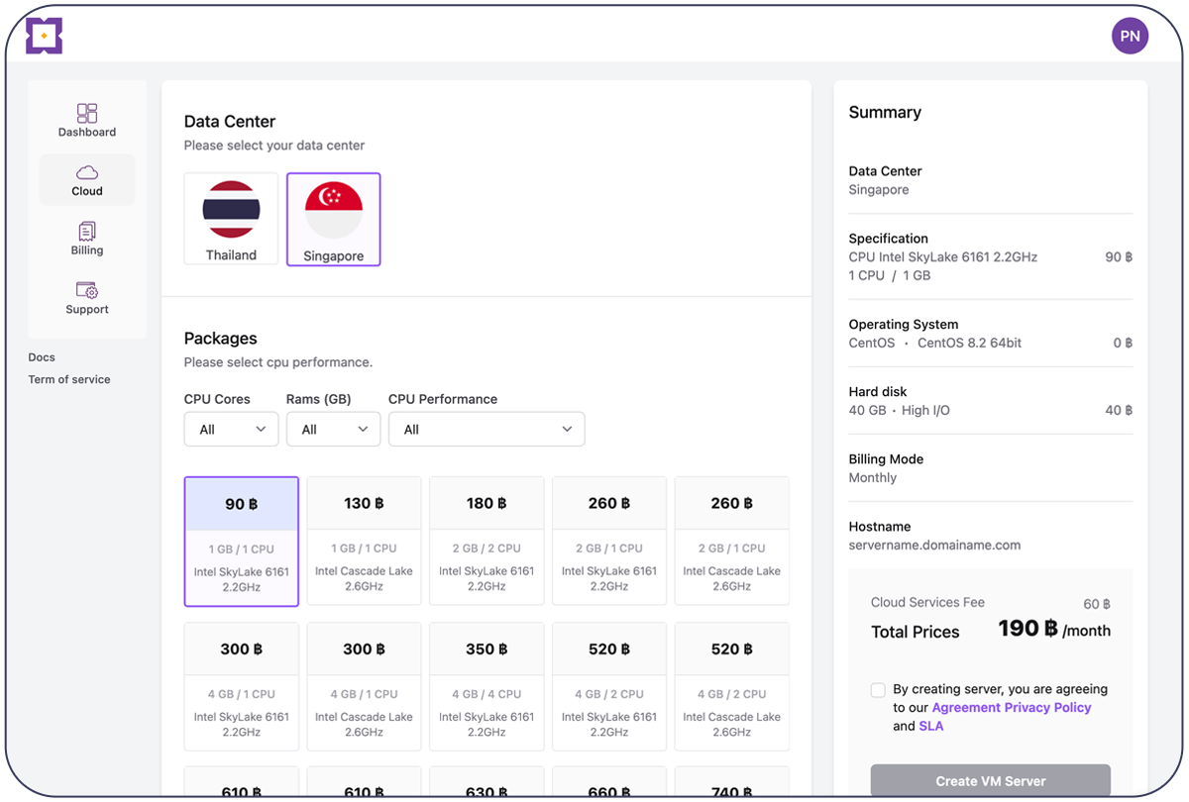The height and width of the screenshot is (802, 1189).
Task: Expand the Rams (GB) dropdown
Action: (x=333, y=429)
